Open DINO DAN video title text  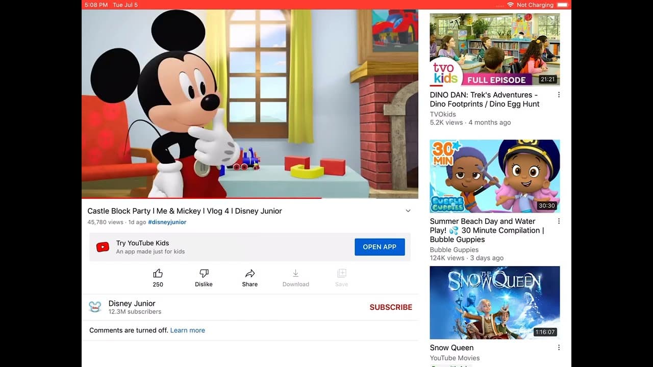[x=485, y=99]
